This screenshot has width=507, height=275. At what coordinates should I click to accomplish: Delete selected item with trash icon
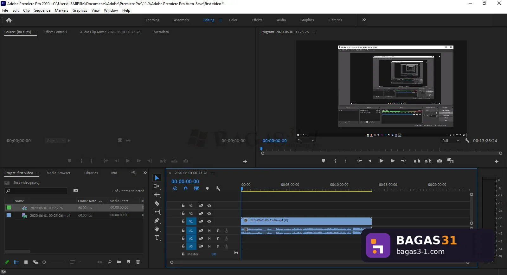138,262
